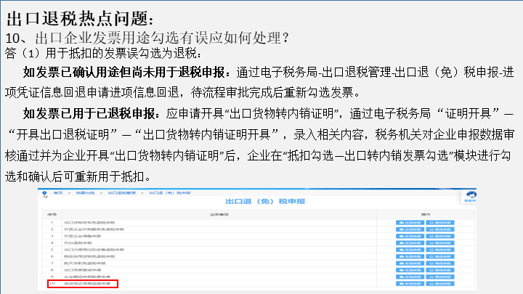Click question 10 text 出口企业发票用途勾选有误应如何处理

pos(161,38)
